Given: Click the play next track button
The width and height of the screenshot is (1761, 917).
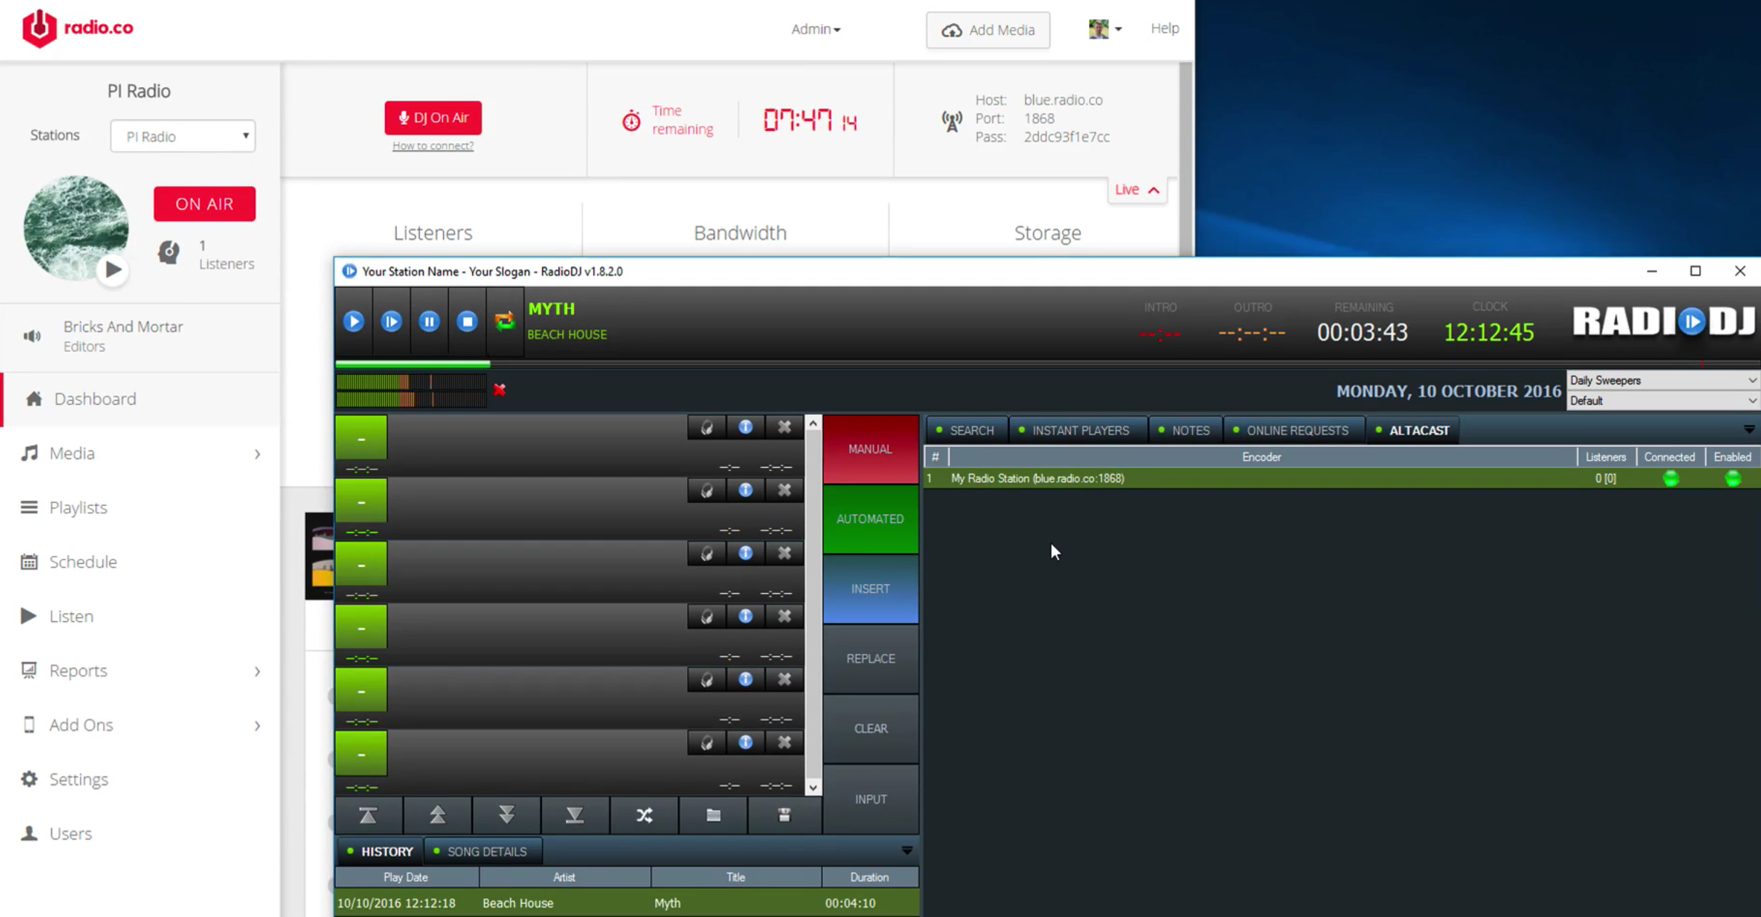Looking at the screenshot, I should click(392, 321).
